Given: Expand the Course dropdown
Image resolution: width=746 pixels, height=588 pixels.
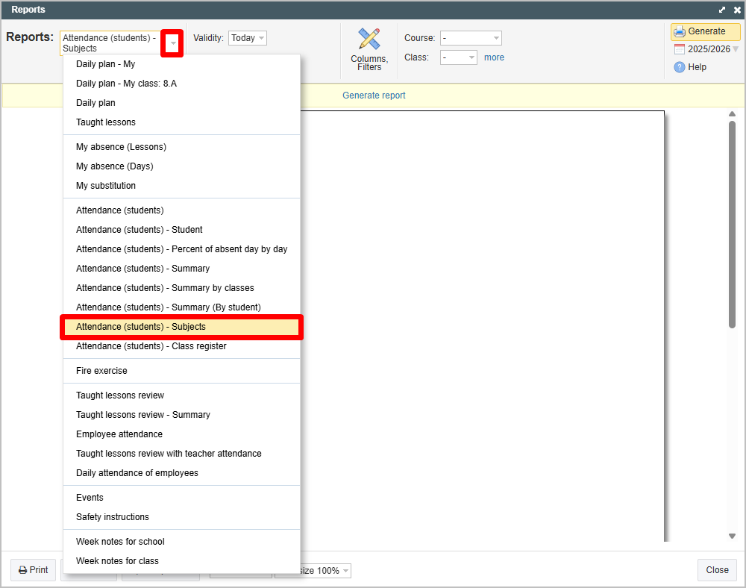Looking at the screenshot, I should [471, 38].
